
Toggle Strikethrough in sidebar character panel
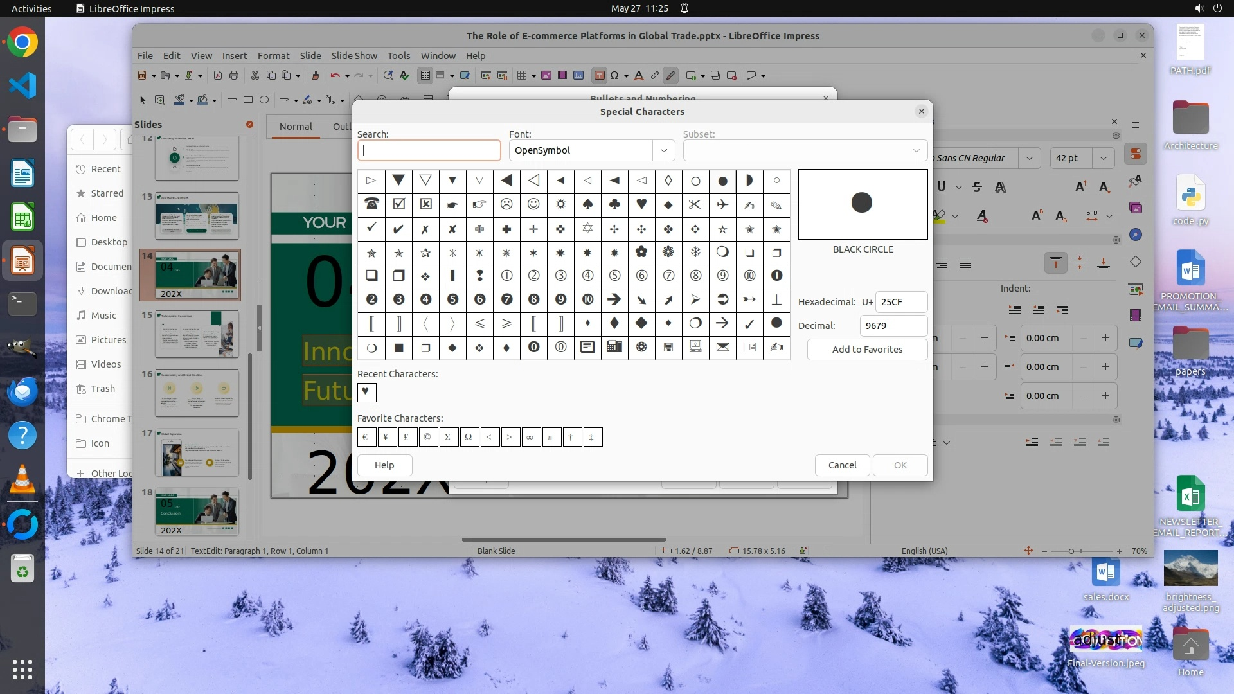[x=977, y=187]
